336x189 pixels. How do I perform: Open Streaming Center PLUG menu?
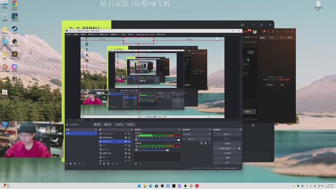click(x=145, y=34)
